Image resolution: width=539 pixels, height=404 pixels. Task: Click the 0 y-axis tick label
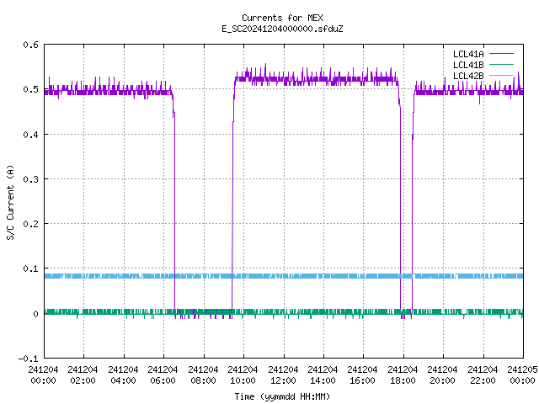click(x=35, y=314)
